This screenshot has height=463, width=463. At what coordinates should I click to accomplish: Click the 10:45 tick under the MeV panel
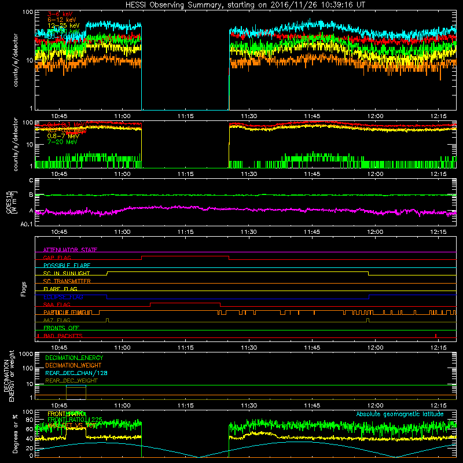pyautogui.click(x=59, y=174)
